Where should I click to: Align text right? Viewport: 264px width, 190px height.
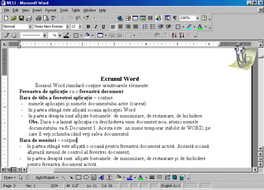pos(128,26)
